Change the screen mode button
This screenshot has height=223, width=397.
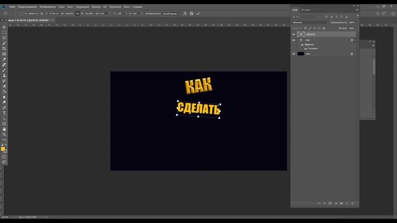point(4,162)
